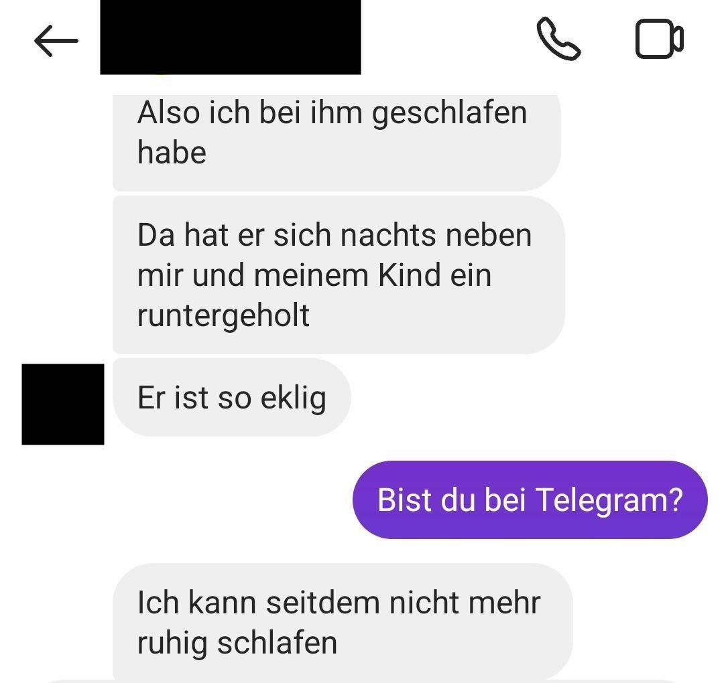The image size is (724, 683).
Task: Start a voice call with phone icon
Action: coord(558,39)
